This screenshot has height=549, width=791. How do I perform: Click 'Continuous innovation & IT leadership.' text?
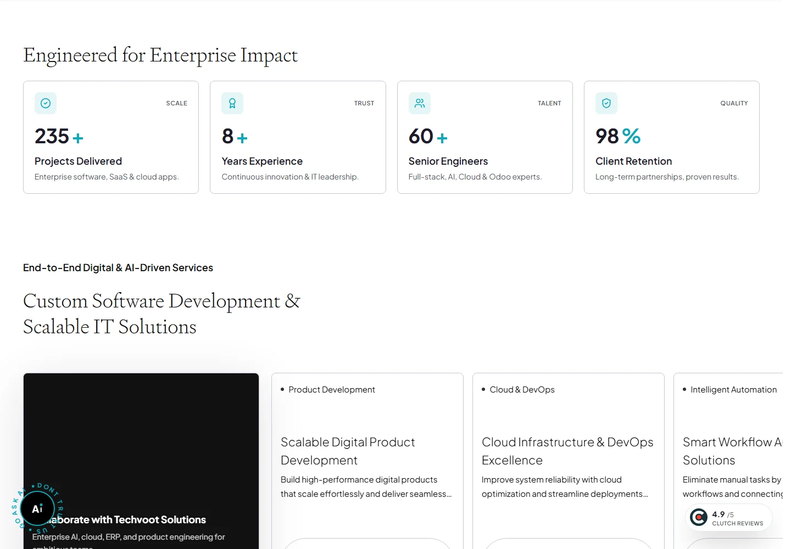click(290, 177)
